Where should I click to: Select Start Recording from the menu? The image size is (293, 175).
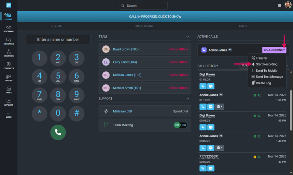click(x=266, y=64)
